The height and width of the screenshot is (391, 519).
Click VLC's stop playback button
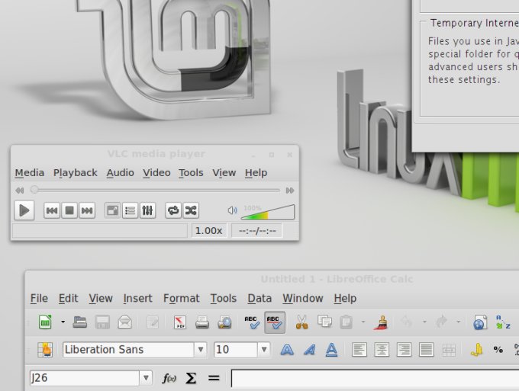click(x=69, y=210)
